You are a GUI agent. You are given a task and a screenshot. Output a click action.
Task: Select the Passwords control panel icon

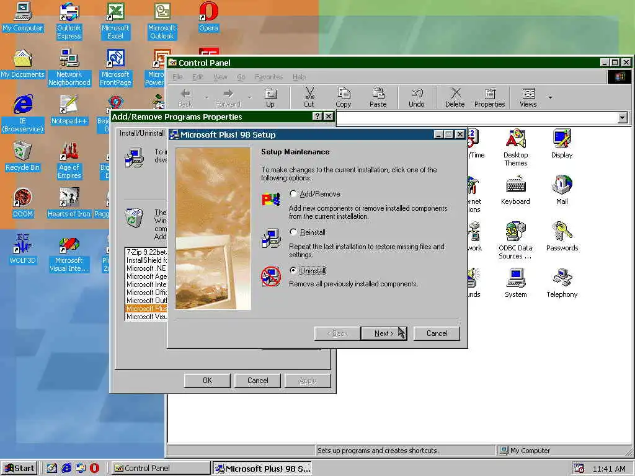[562, 237]
